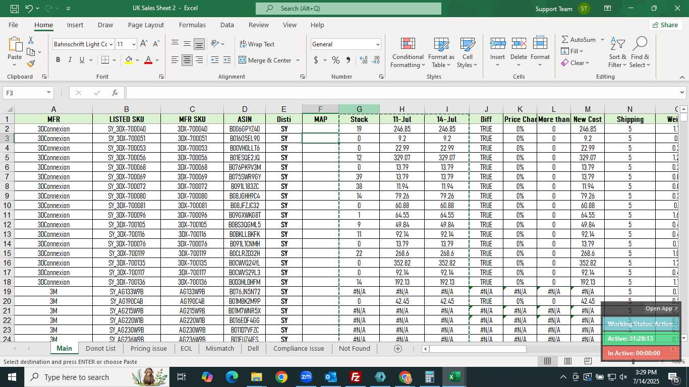This screenshot has height=387, width=689.
Task: Click the Paste clipboard icon
Action: click(15, 44)
